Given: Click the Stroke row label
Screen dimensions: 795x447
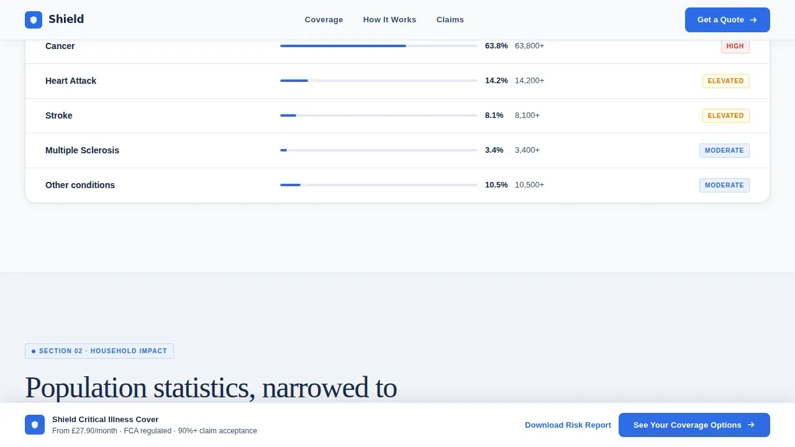Looking at the screenshot, I should (59, 115).
